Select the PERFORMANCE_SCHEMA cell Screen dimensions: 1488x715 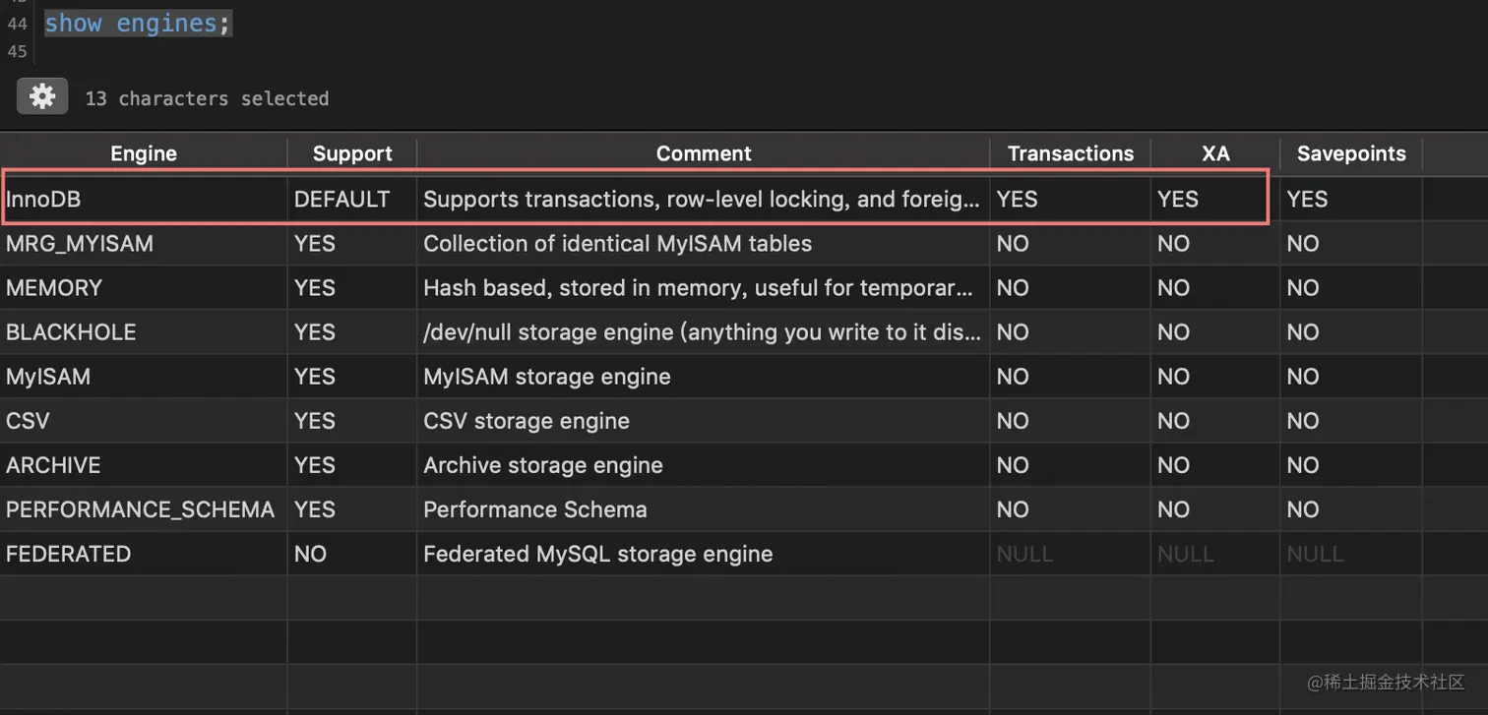[x=144, y=508]
